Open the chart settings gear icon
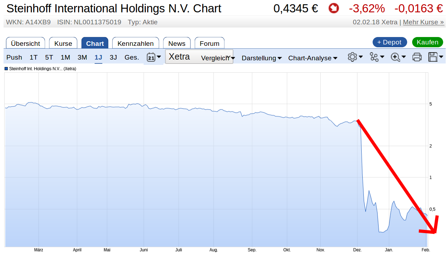446x256 pixels. point(352,57)
